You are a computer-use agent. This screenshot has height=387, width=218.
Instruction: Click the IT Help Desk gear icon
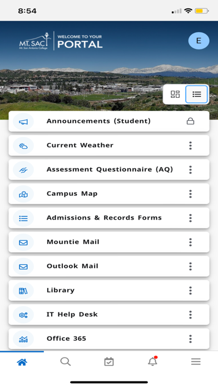[23, 315]
